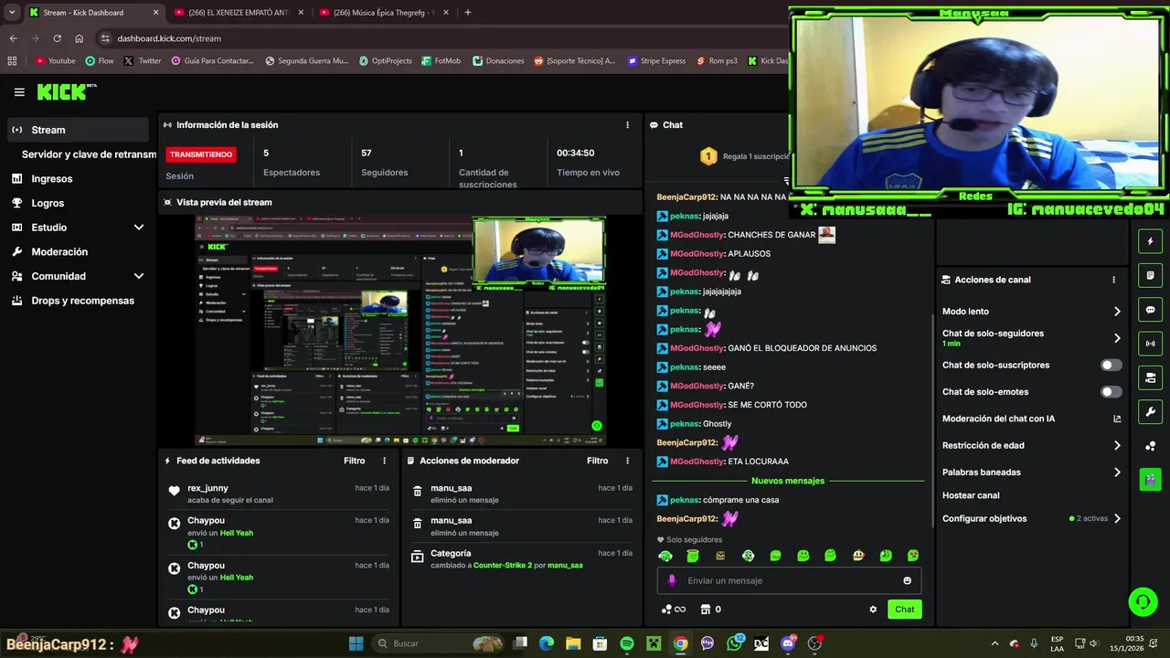Screen dimensions: 1170x658
Task: Open Discord from the taskbar
Action: pos(789,643)
